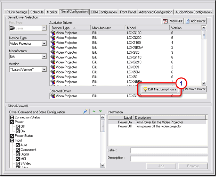The height and width of the screenshot is (179, 219).
Task: Open the Monitor tab
Action: (52, 12)
